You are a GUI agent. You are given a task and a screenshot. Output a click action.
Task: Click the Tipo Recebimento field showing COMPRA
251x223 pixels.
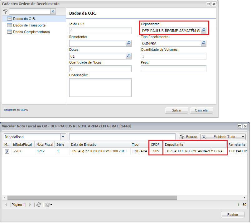click(171, 43)
